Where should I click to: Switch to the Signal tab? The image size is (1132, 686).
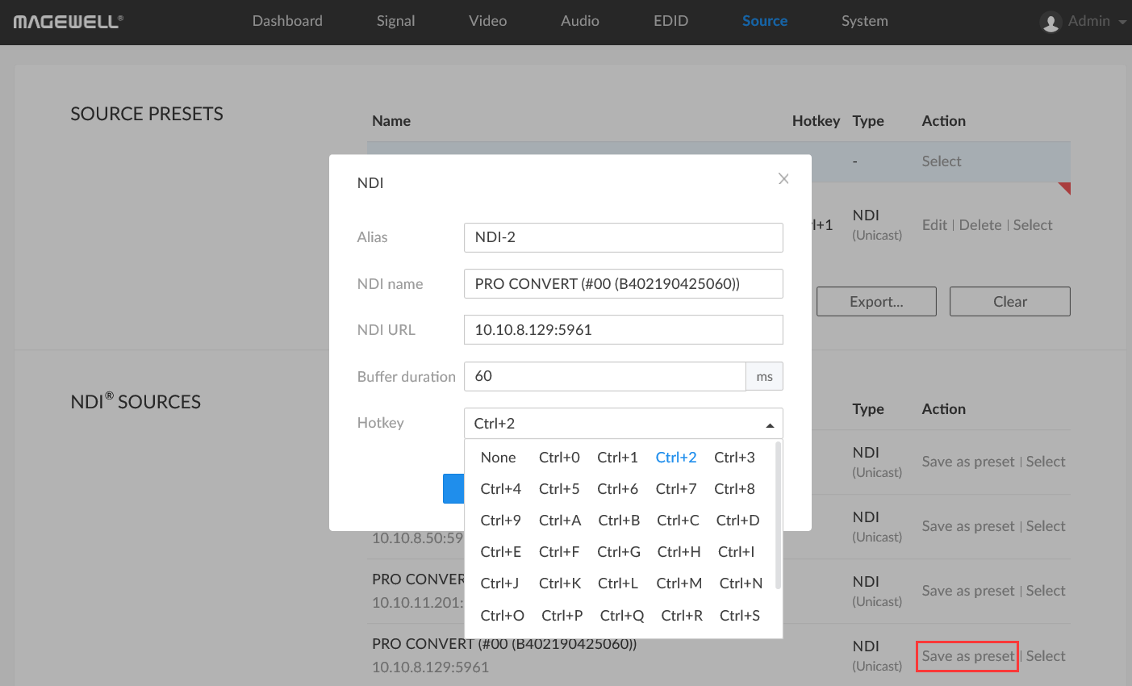pos(395,21)
